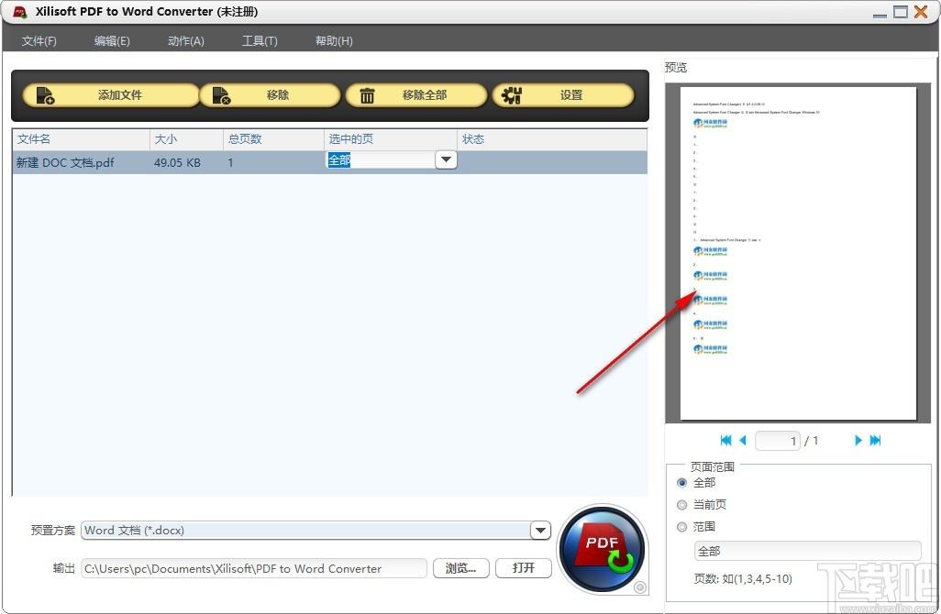The image size is (941, 614).
Task: Go to next preview page
Action: (x=858, y=441)
